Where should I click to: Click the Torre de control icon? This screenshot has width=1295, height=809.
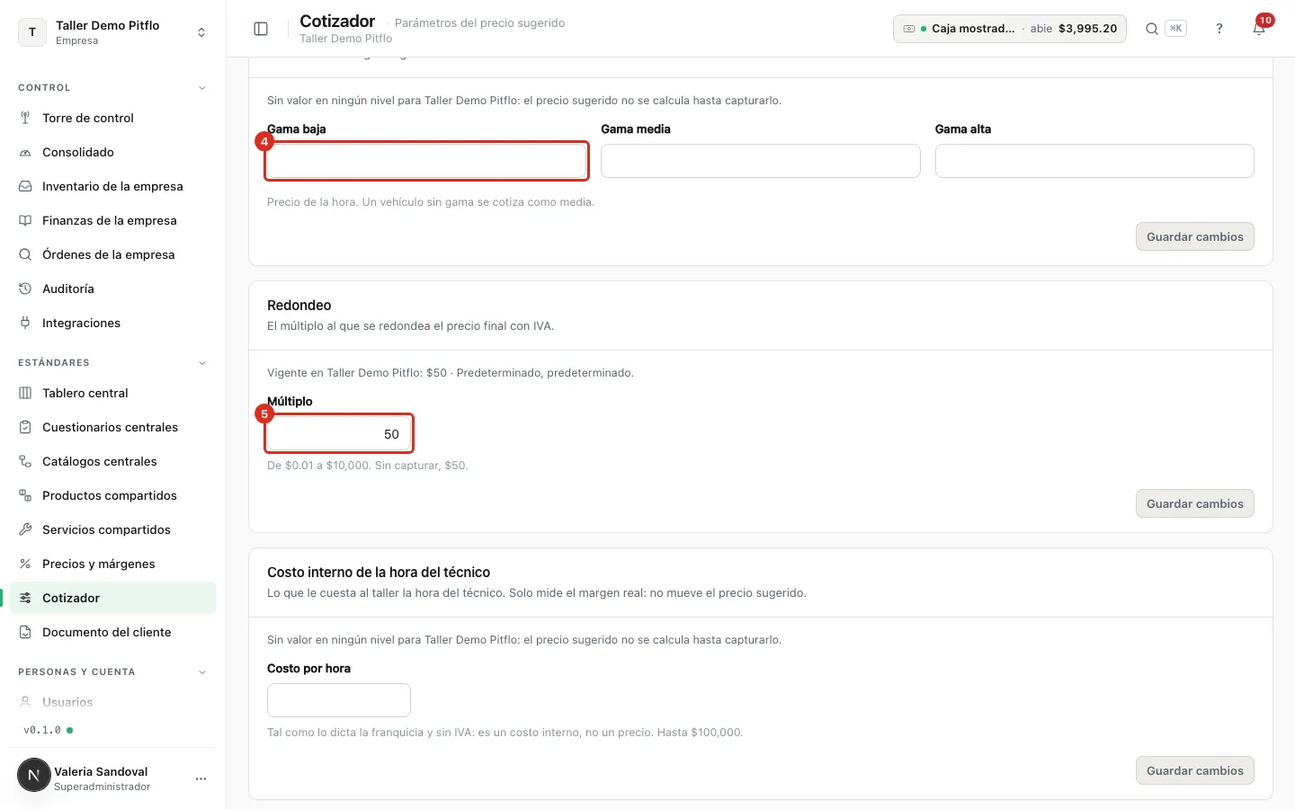coord(25,118)
